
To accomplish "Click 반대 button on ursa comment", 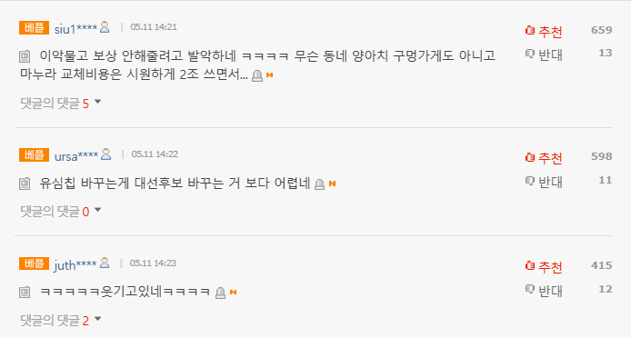I will [x=544, y=182].
